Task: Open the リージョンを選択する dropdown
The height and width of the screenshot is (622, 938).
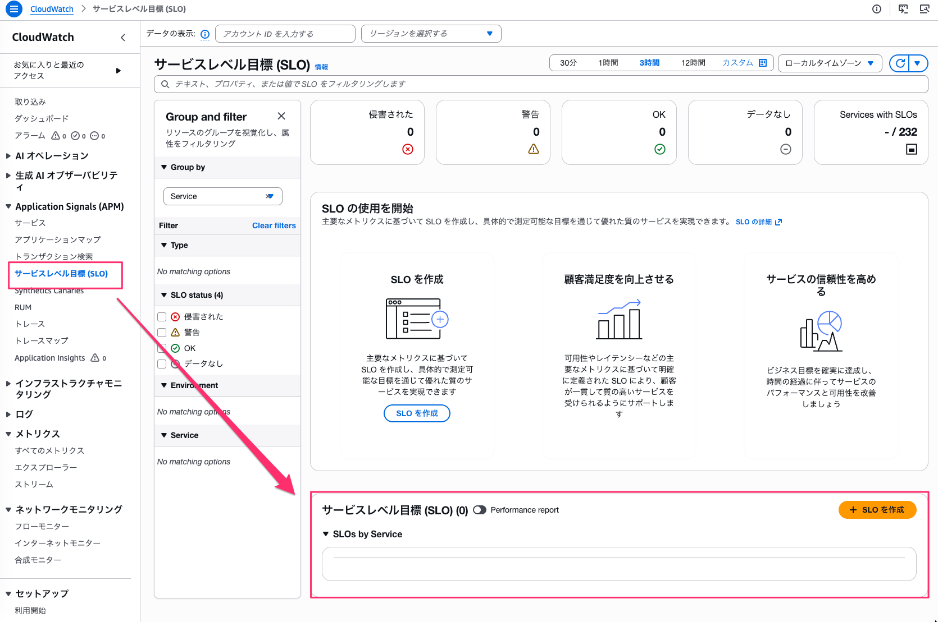Action: [431, 34]
